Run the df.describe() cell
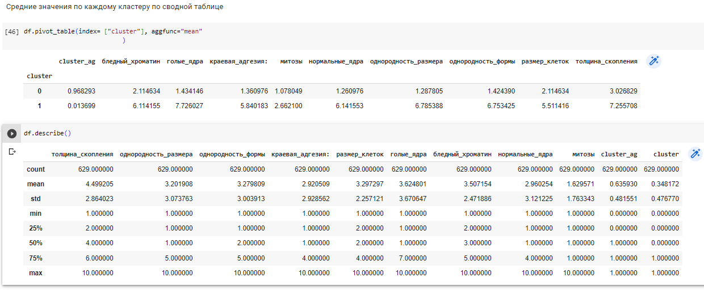The width and height of the screenshot is (704, 290). click(x=12, y=134)
